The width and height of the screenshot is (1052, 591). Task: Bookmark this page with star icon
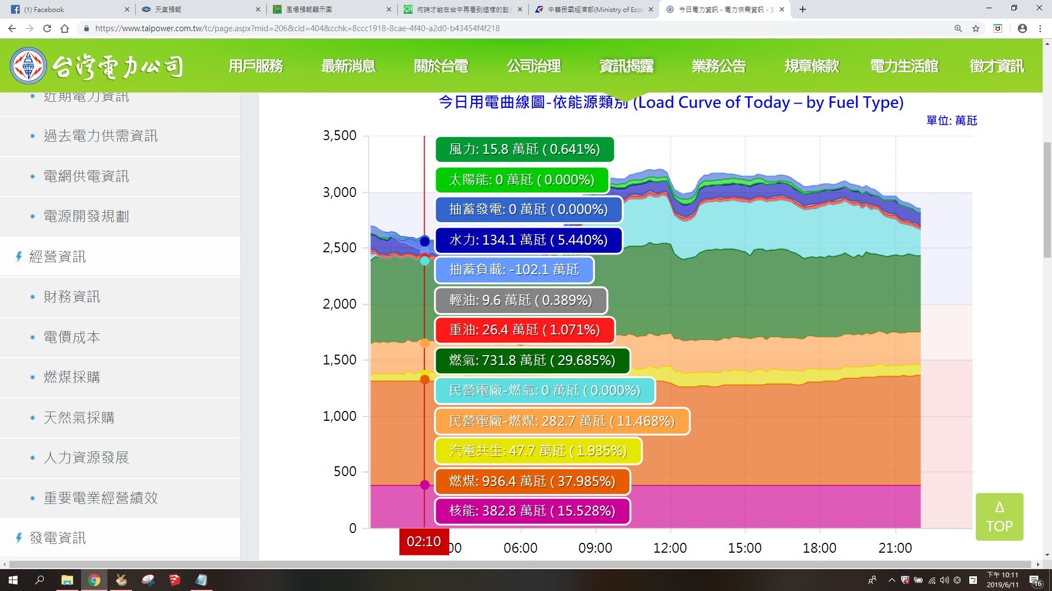976,28
